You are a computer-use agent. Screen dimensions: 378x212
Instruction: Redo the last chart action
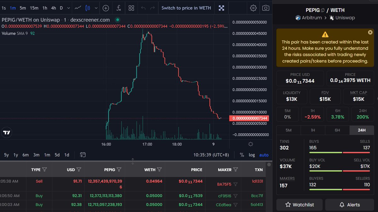pyautogui.click(x=152, y=8)
